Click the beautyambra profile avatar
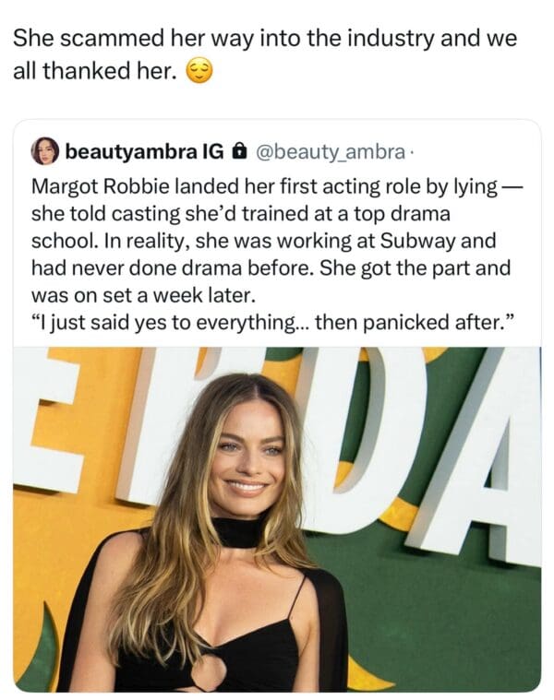The image size is (554, 700). (x=45, y=148)
